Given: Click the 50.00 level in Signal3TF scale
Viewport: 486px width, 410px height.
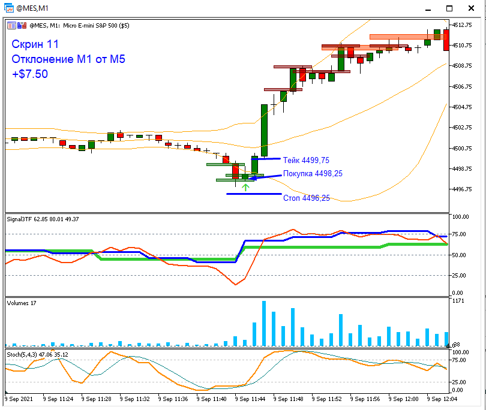Looking at the screenshot, I should (459, 255).
